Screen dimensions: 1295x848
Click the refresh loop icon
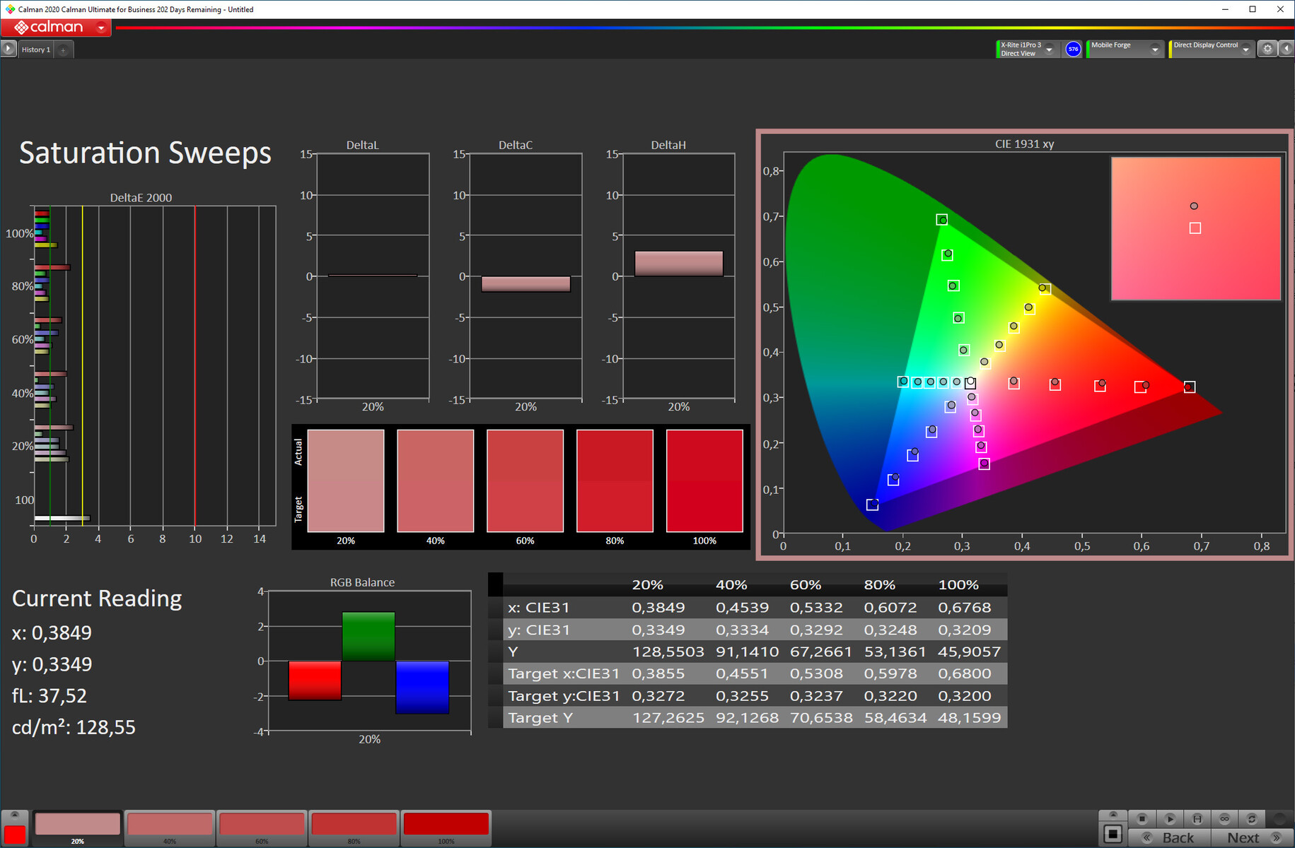click(1252, 818)
